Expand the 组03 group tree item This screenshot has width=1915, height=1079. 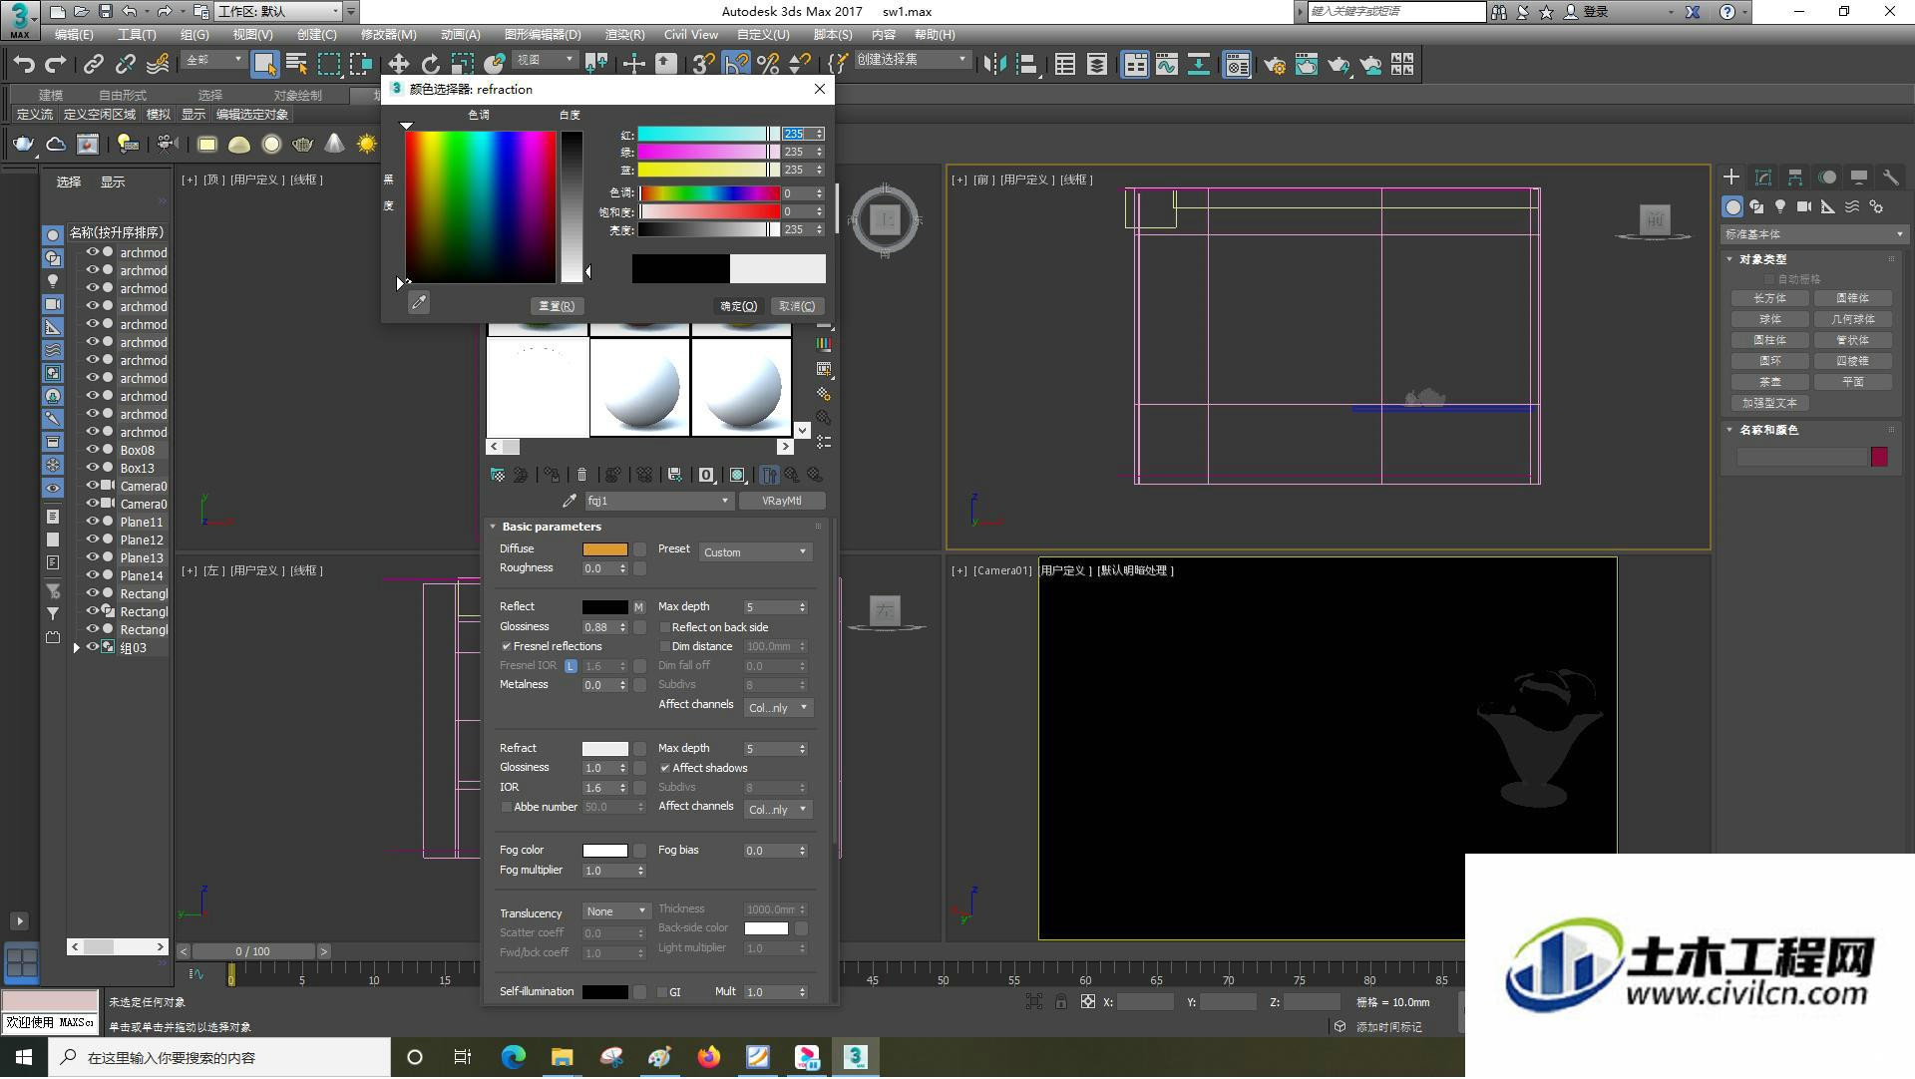pos(77,648)
